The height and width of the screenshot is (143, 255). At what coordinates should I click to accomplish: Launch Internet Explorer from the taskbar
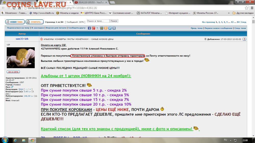[15, 140]
